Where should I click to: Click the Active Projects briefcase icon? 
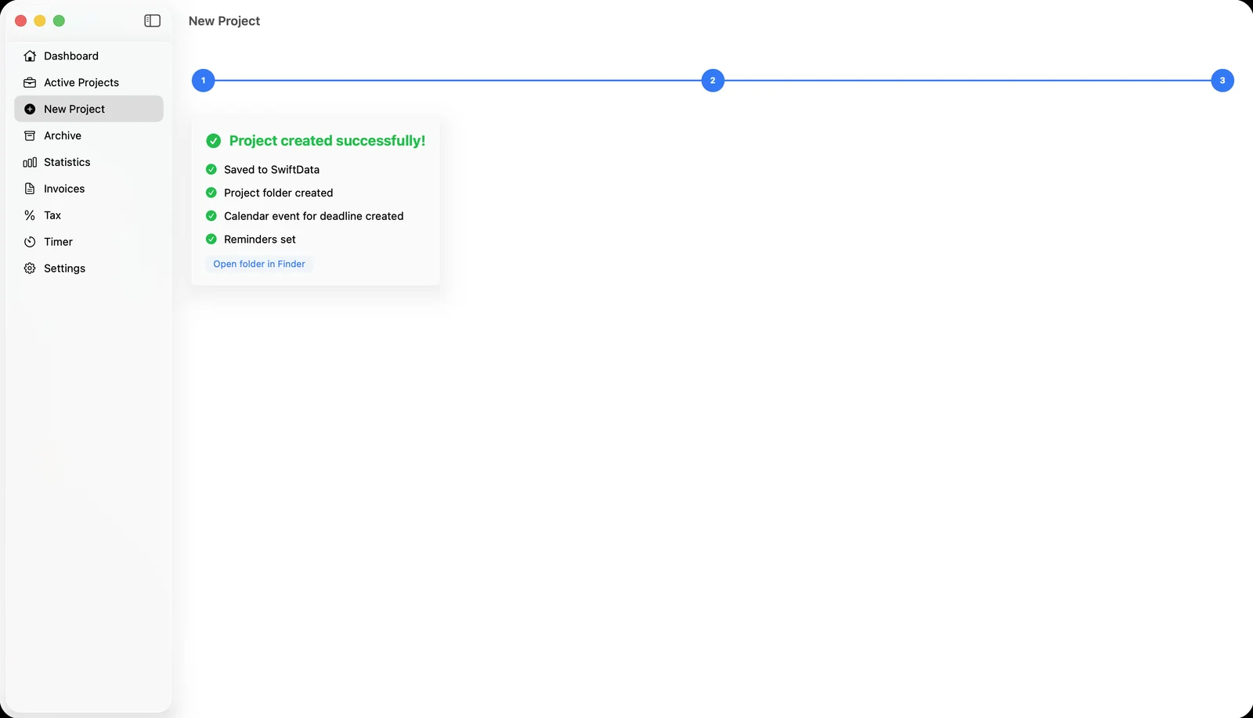click(30, 83)
